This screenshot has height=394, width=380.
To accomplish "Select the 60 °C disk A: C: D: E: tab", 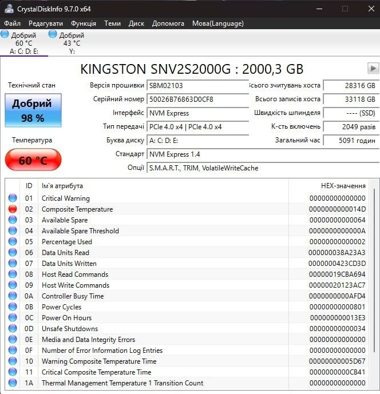I will point(24,43).
